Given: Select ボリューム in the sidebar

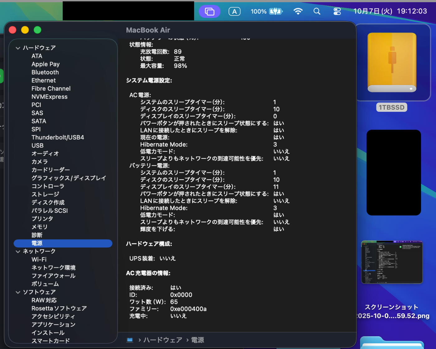Looking at the screenshot, I should [x=45, y=284].
